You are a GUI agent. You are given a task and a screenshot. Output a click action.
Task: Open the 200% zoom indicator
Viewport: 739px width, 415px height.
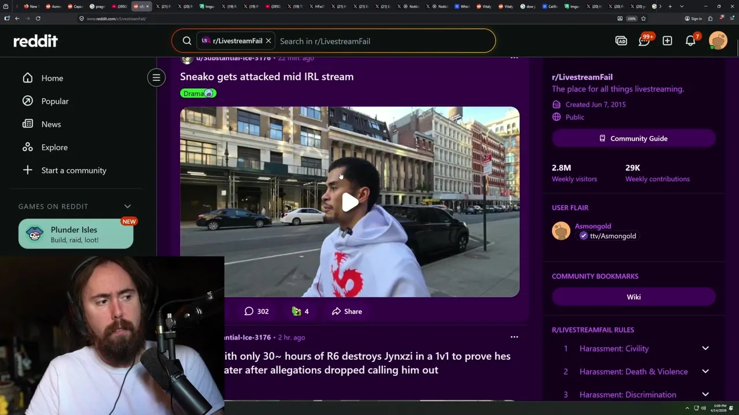click(x=632, y=18)
